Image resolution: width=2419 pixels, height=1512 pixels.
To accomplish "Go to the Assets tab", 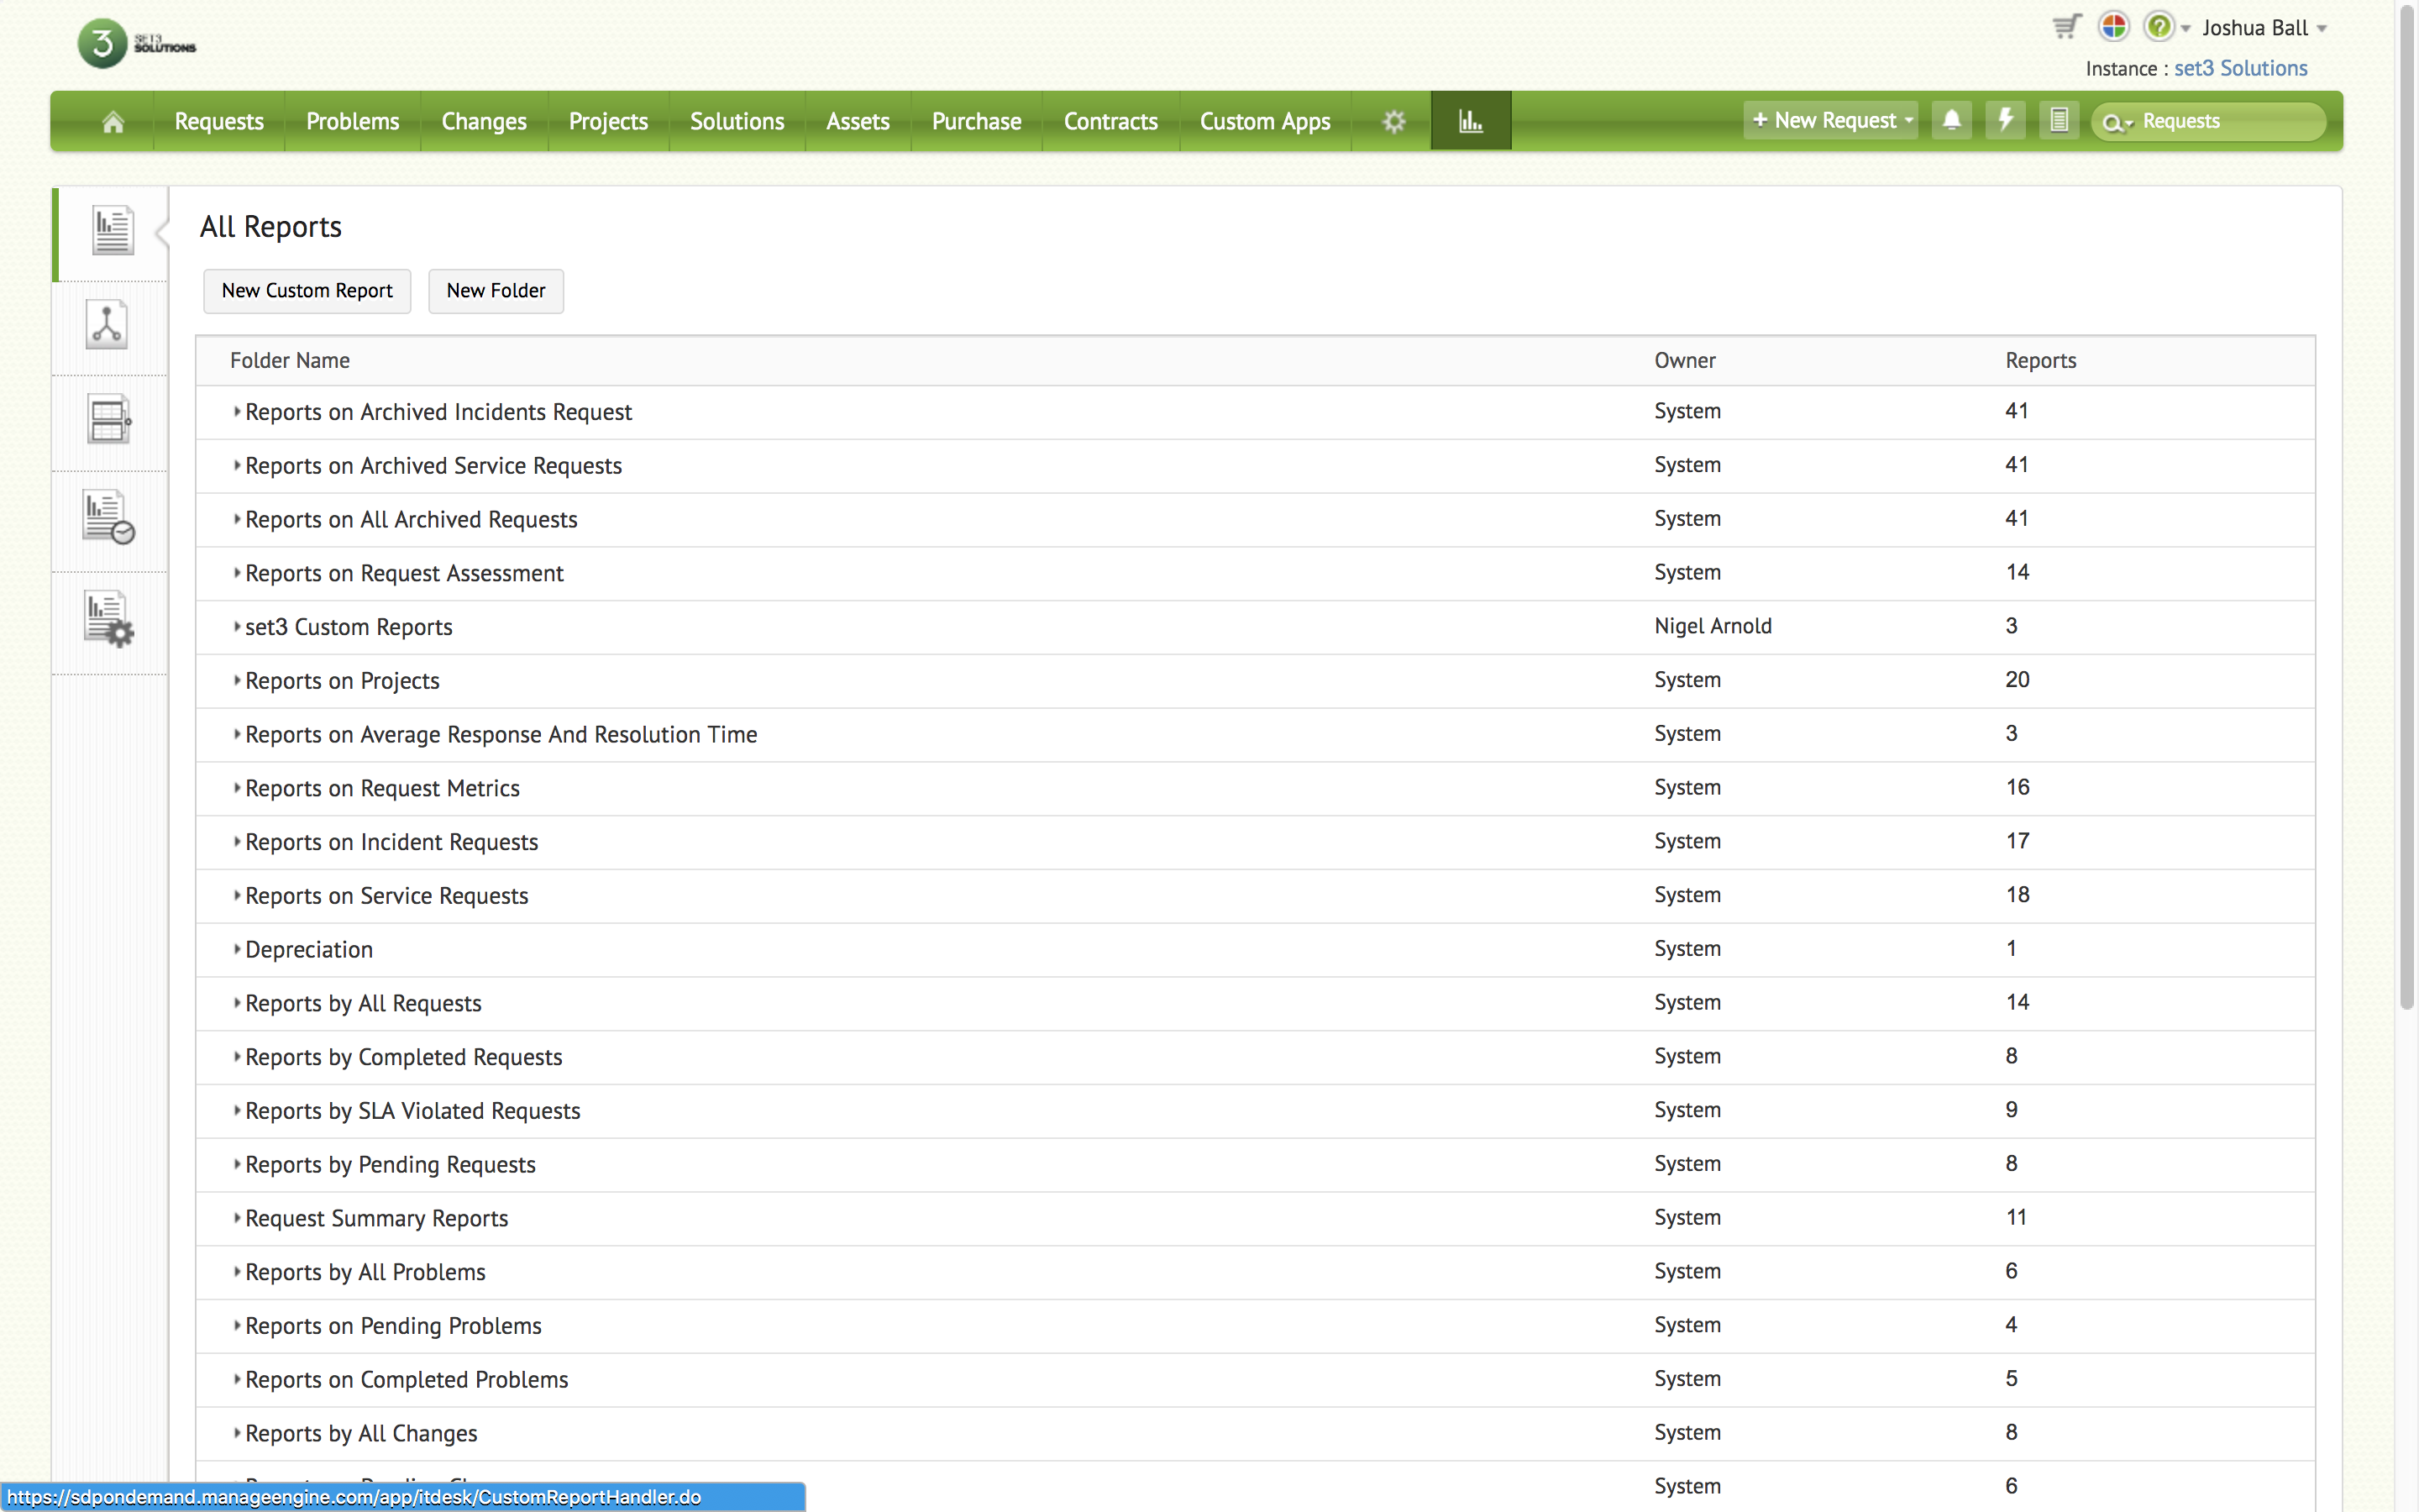I will [x=857, y=121].
